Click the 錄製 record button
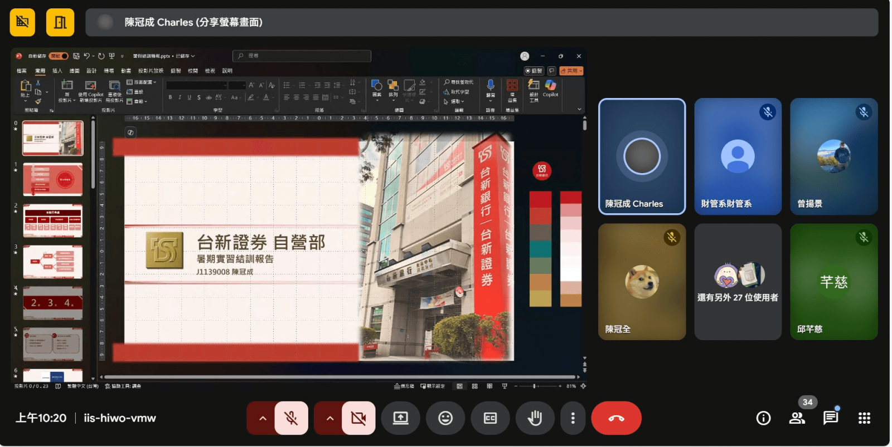Viewport: 892px width, 447px height. point(534,71)
